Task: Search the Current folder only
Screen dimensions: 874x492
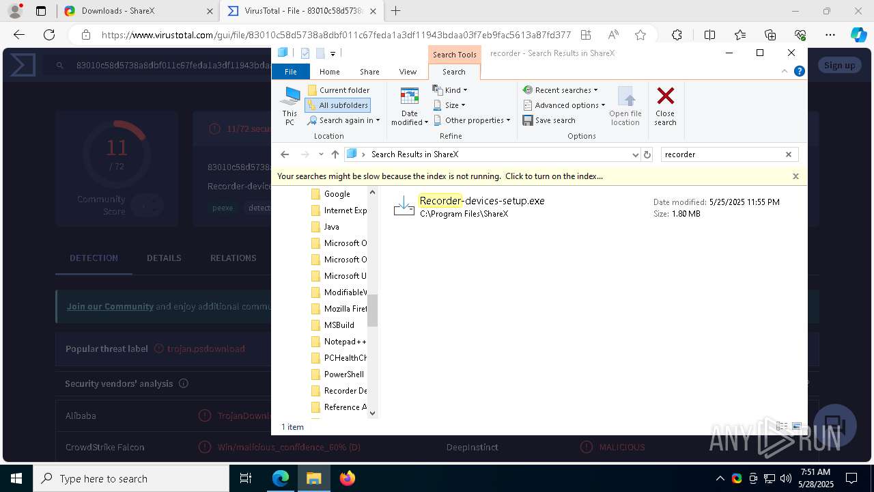Action: coord(339,90)
